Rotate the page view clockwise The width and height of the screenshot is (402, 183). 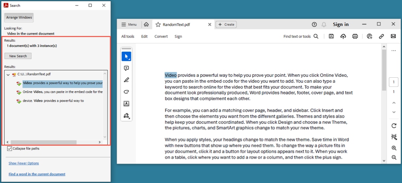click(394, 126)
